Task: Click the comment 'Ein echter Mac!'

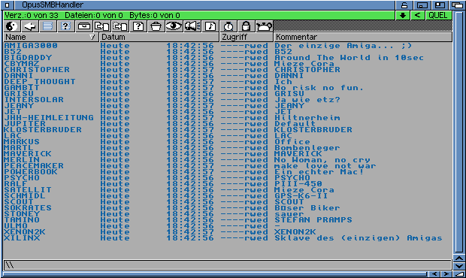Action: [x=319, y=171]
